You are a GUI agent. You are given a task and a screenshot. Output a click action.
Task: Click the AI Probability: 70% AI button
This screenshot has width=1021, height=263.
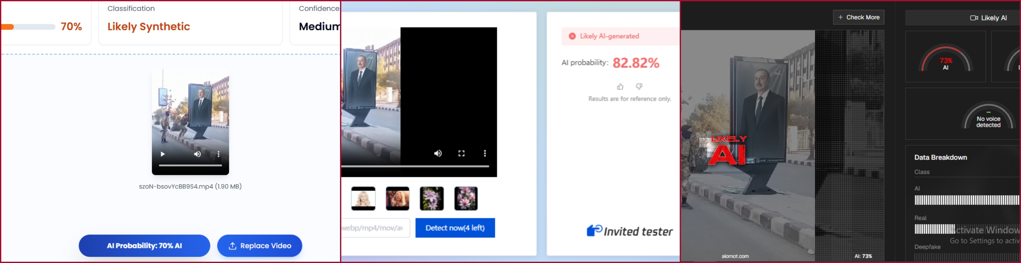pyautogui.click(x=144, y=246)
